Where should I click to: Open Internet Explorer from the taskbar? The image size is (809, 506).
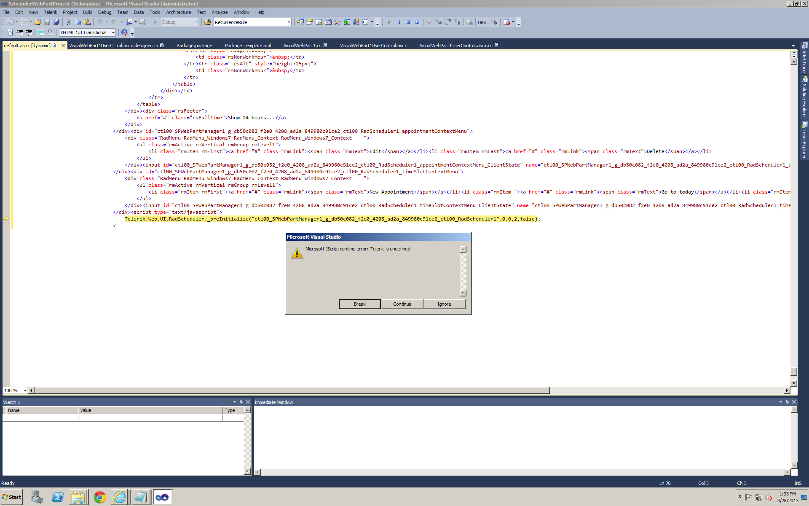point(120,497)
